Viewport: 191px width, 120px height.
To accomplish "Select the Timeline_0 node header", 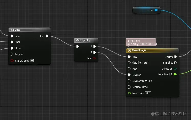I will pos(152,51).
